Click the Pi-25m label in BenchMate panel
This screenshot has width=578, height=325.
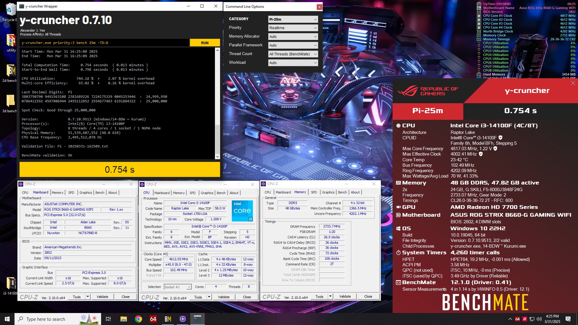(427, 111)
